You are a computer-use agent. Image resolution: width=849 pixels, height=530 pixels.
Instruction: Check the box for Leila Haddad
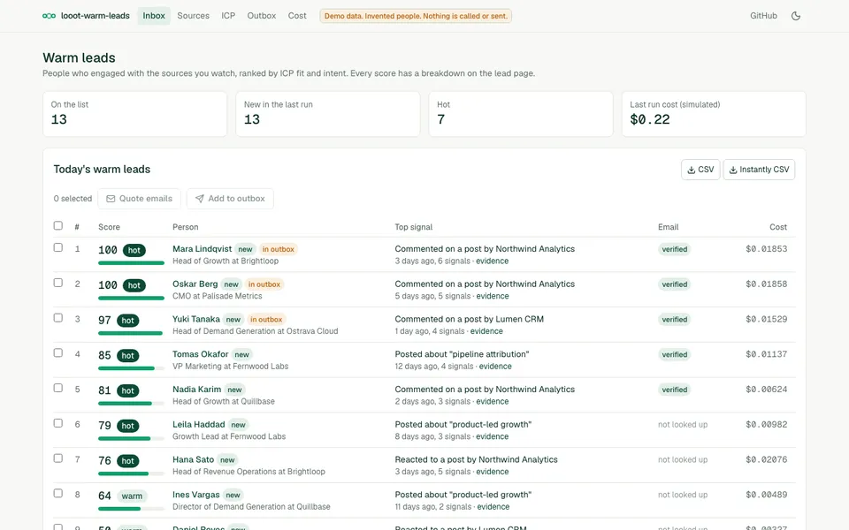[x=58, y=423]
